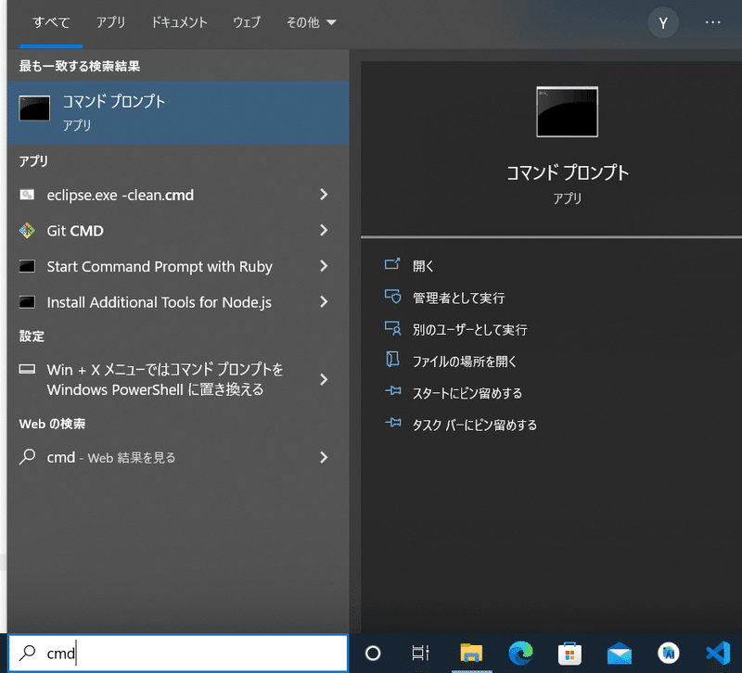Screen dimensions: 742x673
Task: Launch Microsoft Edge from taskbar
Action: 520,654
